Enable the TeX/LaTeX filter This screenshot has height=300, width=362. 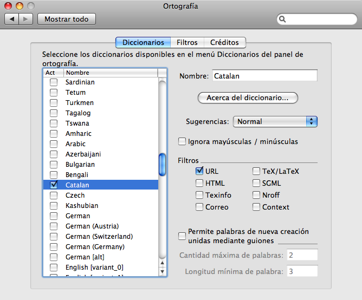[256, 171]
